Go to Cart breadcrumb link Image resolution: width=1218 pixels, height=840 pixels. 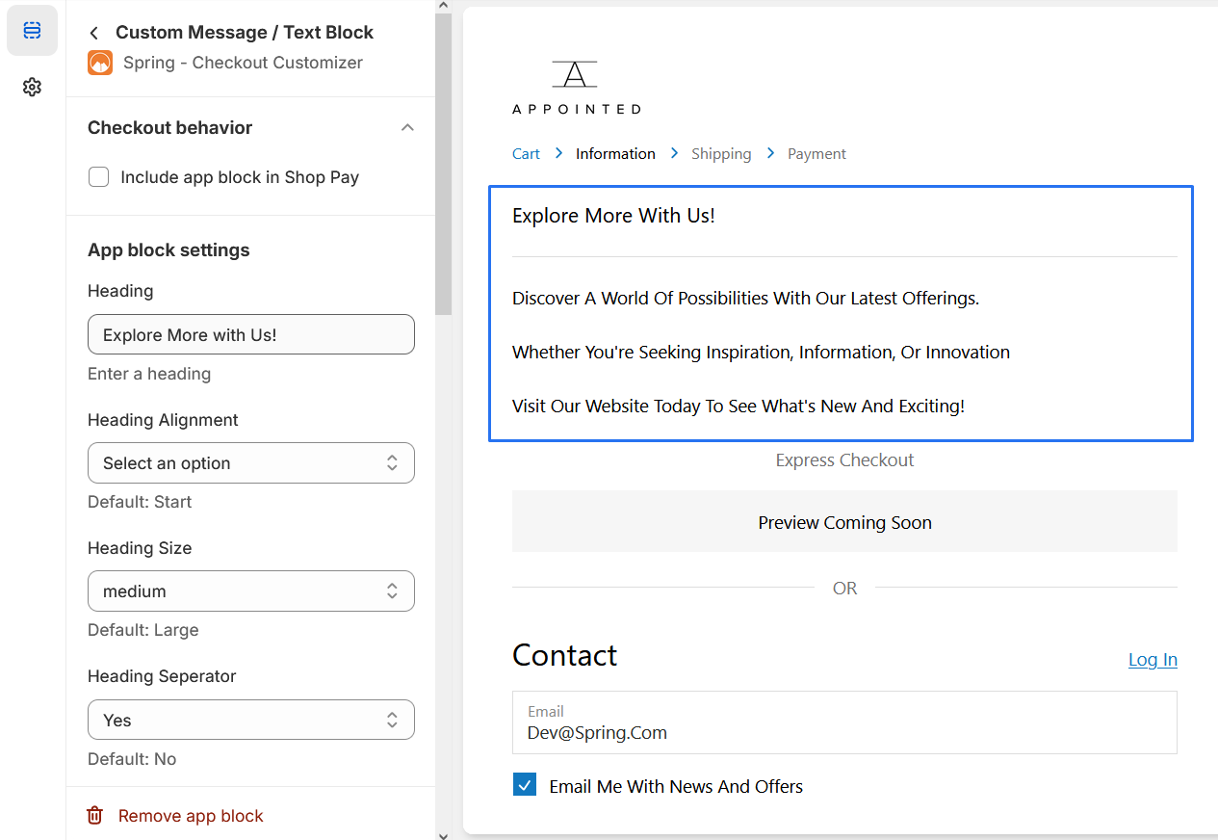526,154
